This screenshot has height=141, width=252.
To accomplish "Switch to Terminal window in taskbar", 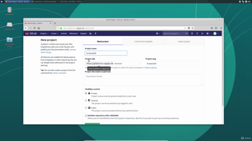I will tap(70, 2).
